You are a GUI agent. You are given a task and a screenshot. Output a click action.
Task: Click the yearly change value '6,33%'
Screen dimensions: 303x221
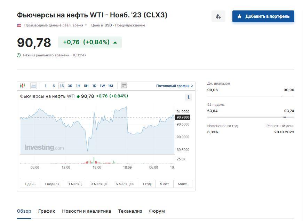point(213,132)
